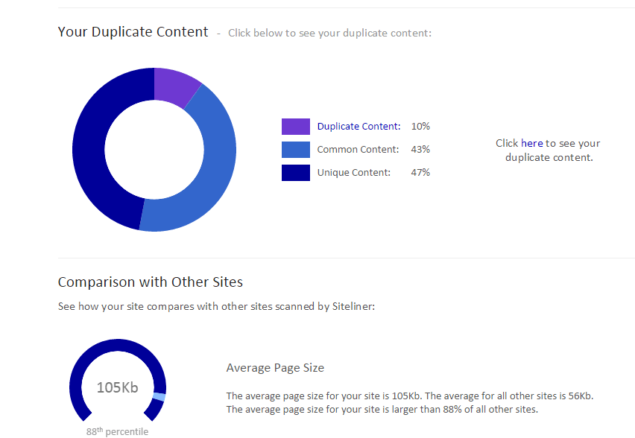The height and width of the screenshot is (438, 635).
Task: Select the dark Unique Content legend swatch
Action: pos(295,172)
